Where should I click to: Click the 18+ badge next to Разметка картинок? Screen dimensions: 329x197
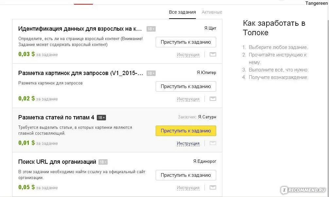pyautogui.click(x=151, y=73)
